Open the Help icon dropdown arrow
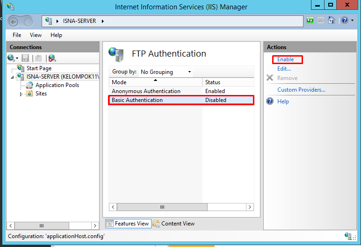 [352, 20]
